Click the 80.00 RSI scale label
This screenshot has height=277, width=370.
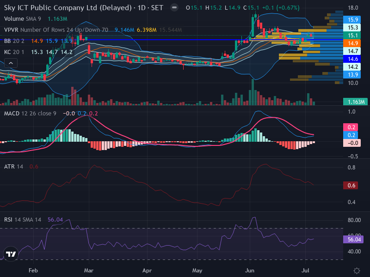[x=354, y=220]
